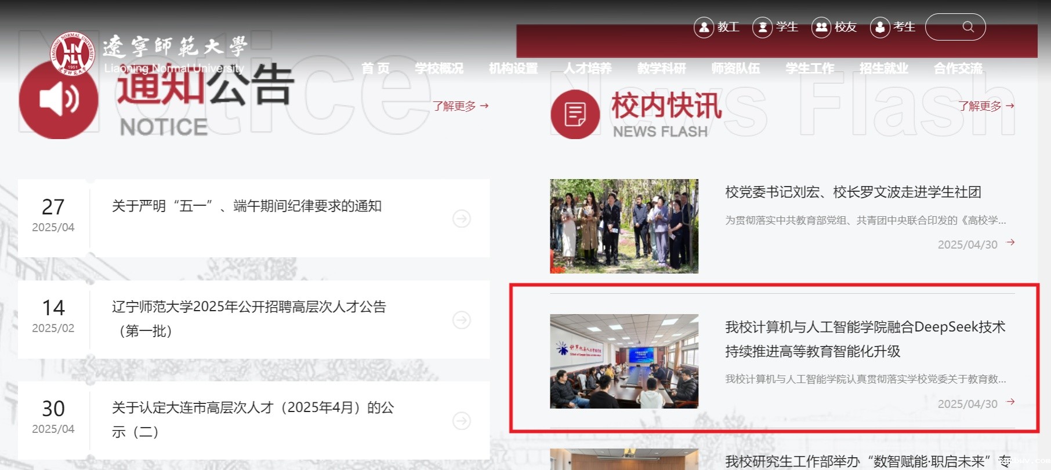
Task: Click circled arrow on 五一 discipline notice
Action: [x=461, y=219]
